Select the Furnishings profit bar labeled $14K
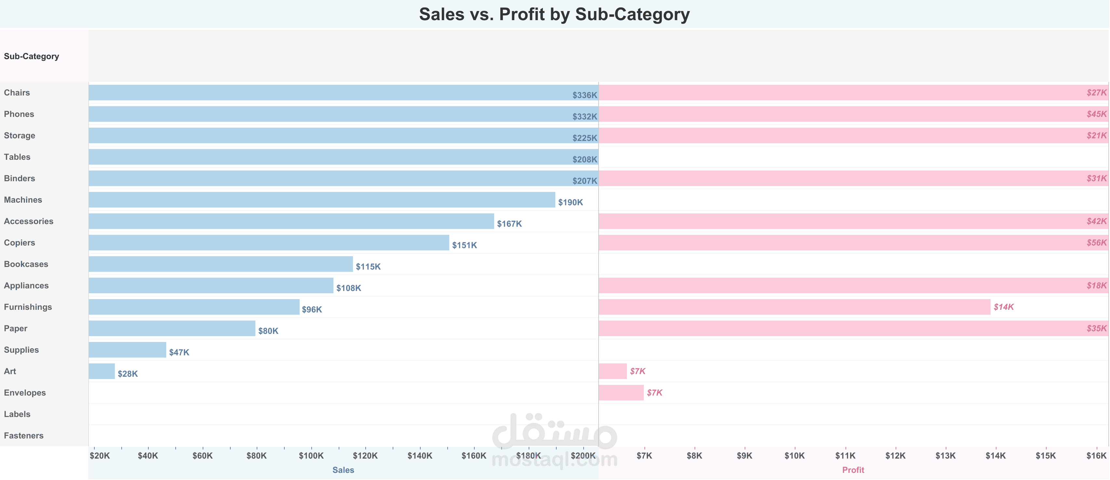1110x480 pixels. click(794, 307)
